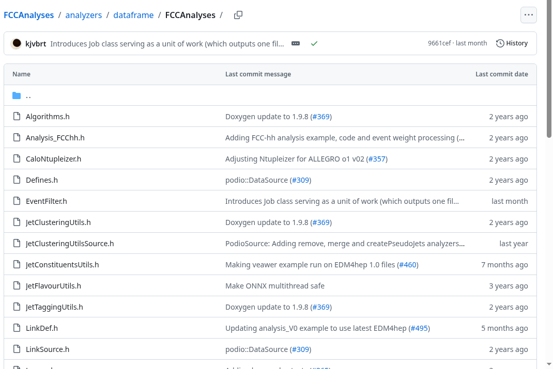Click file icon next to LinkDef.h

pos(17,328)
